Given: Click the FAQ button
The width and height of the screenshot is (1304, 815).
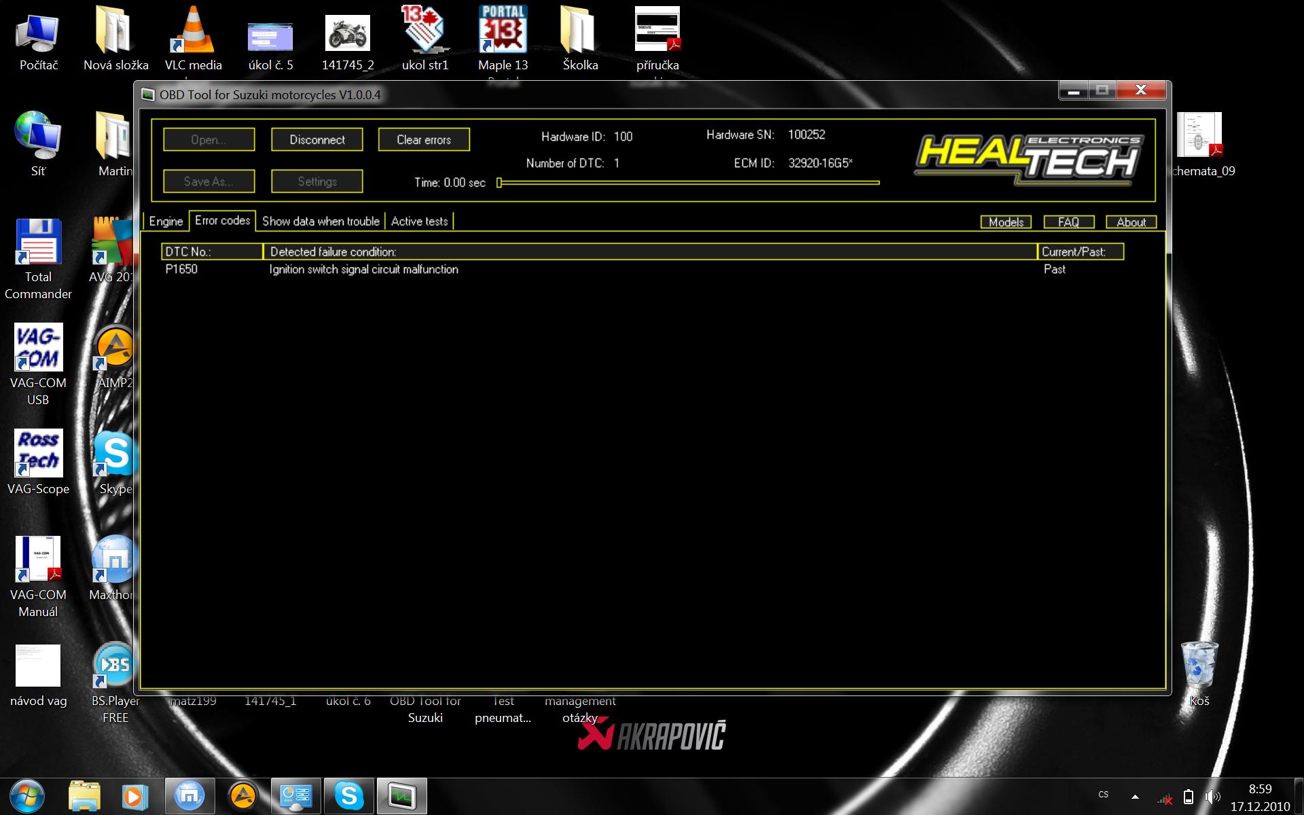Looking at the screenshot, I should (x=1068, y=222).
